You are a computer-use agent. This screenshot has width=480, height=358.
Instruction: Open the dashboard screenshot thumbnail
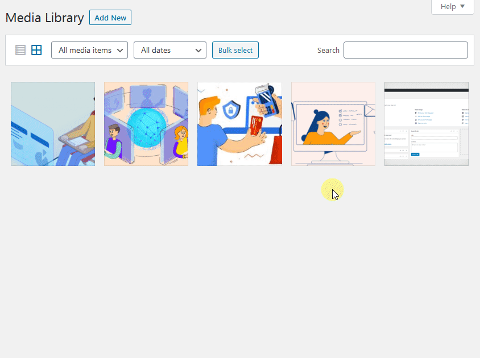pyautogui.click(x=427, y=124)
